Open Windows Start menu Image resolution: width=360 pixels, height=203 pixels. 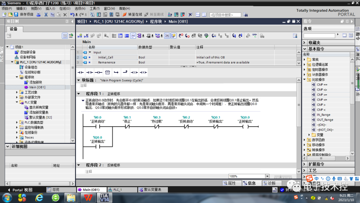point(7,198)
